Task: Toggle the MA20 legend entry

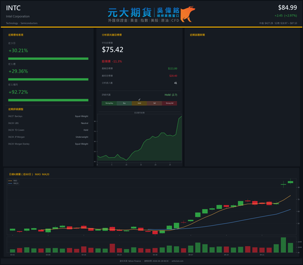Action: click(x=13, y=183)
